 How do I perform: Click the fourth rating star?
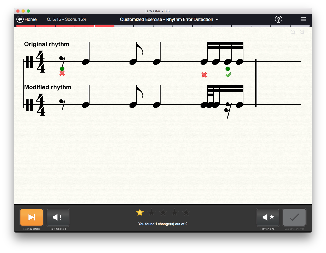point(174,212)
